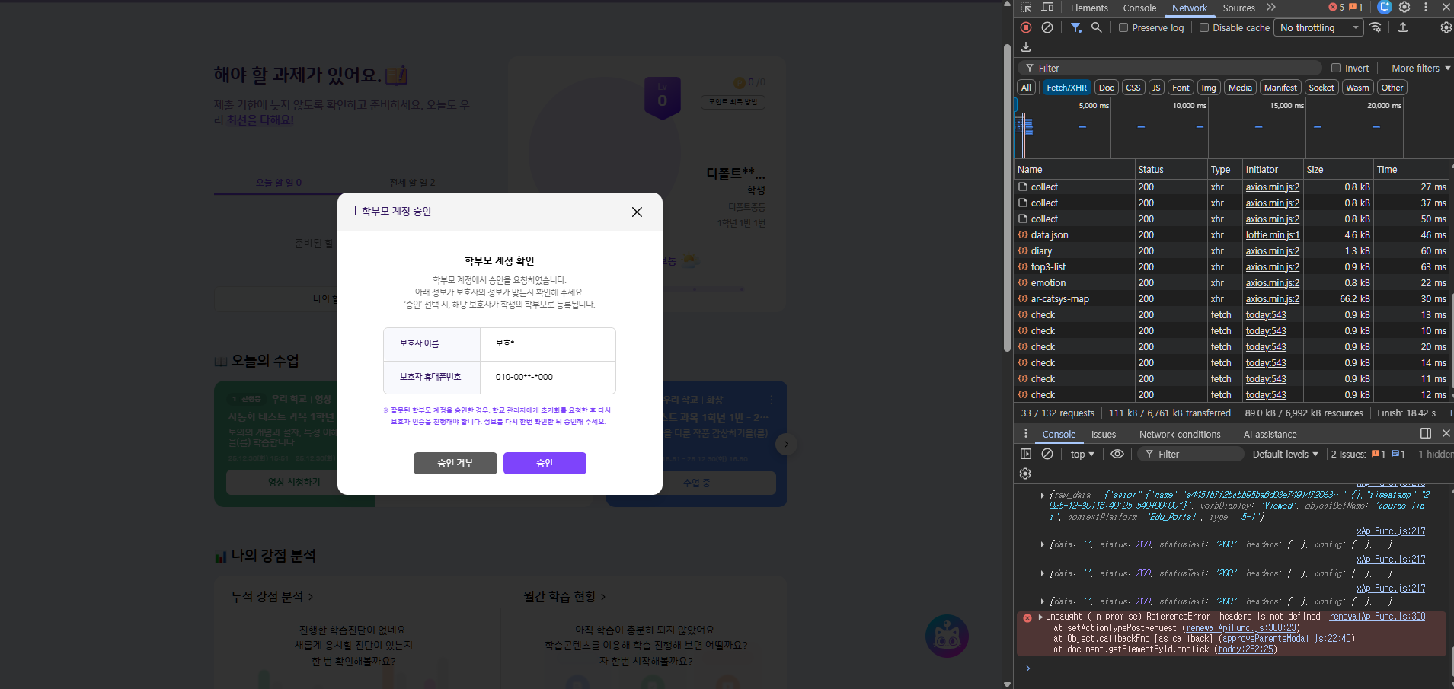Open the network search magnifier
The image size is (1454, 689).
point(1096,27)
